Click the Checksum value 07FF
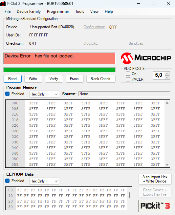The height and width of the screenshot is (215, 175). pos(33,43)
